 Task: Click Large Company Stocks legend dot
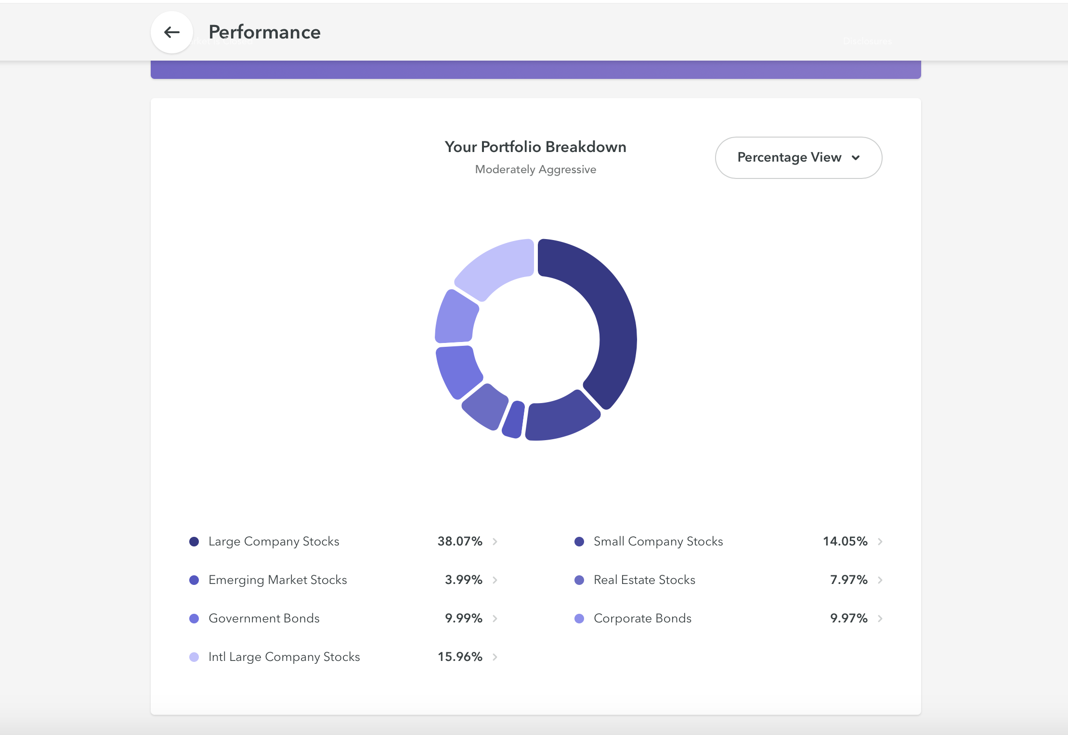pos(194,542)
